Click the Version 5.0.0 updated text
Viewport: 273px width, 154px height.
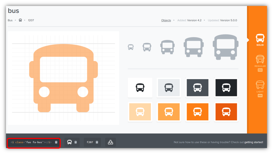click(228, 20)
